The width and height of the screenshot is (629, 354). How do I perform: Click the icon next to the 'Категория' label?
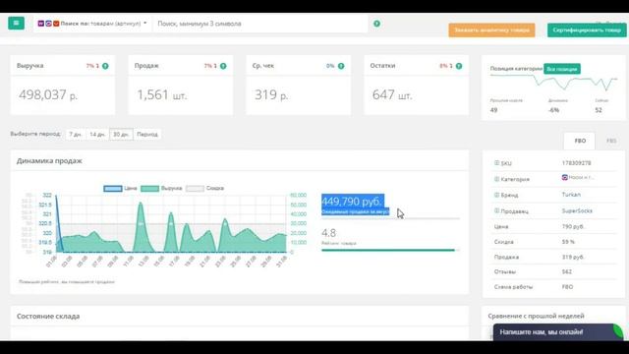click(x=496, y=179)
